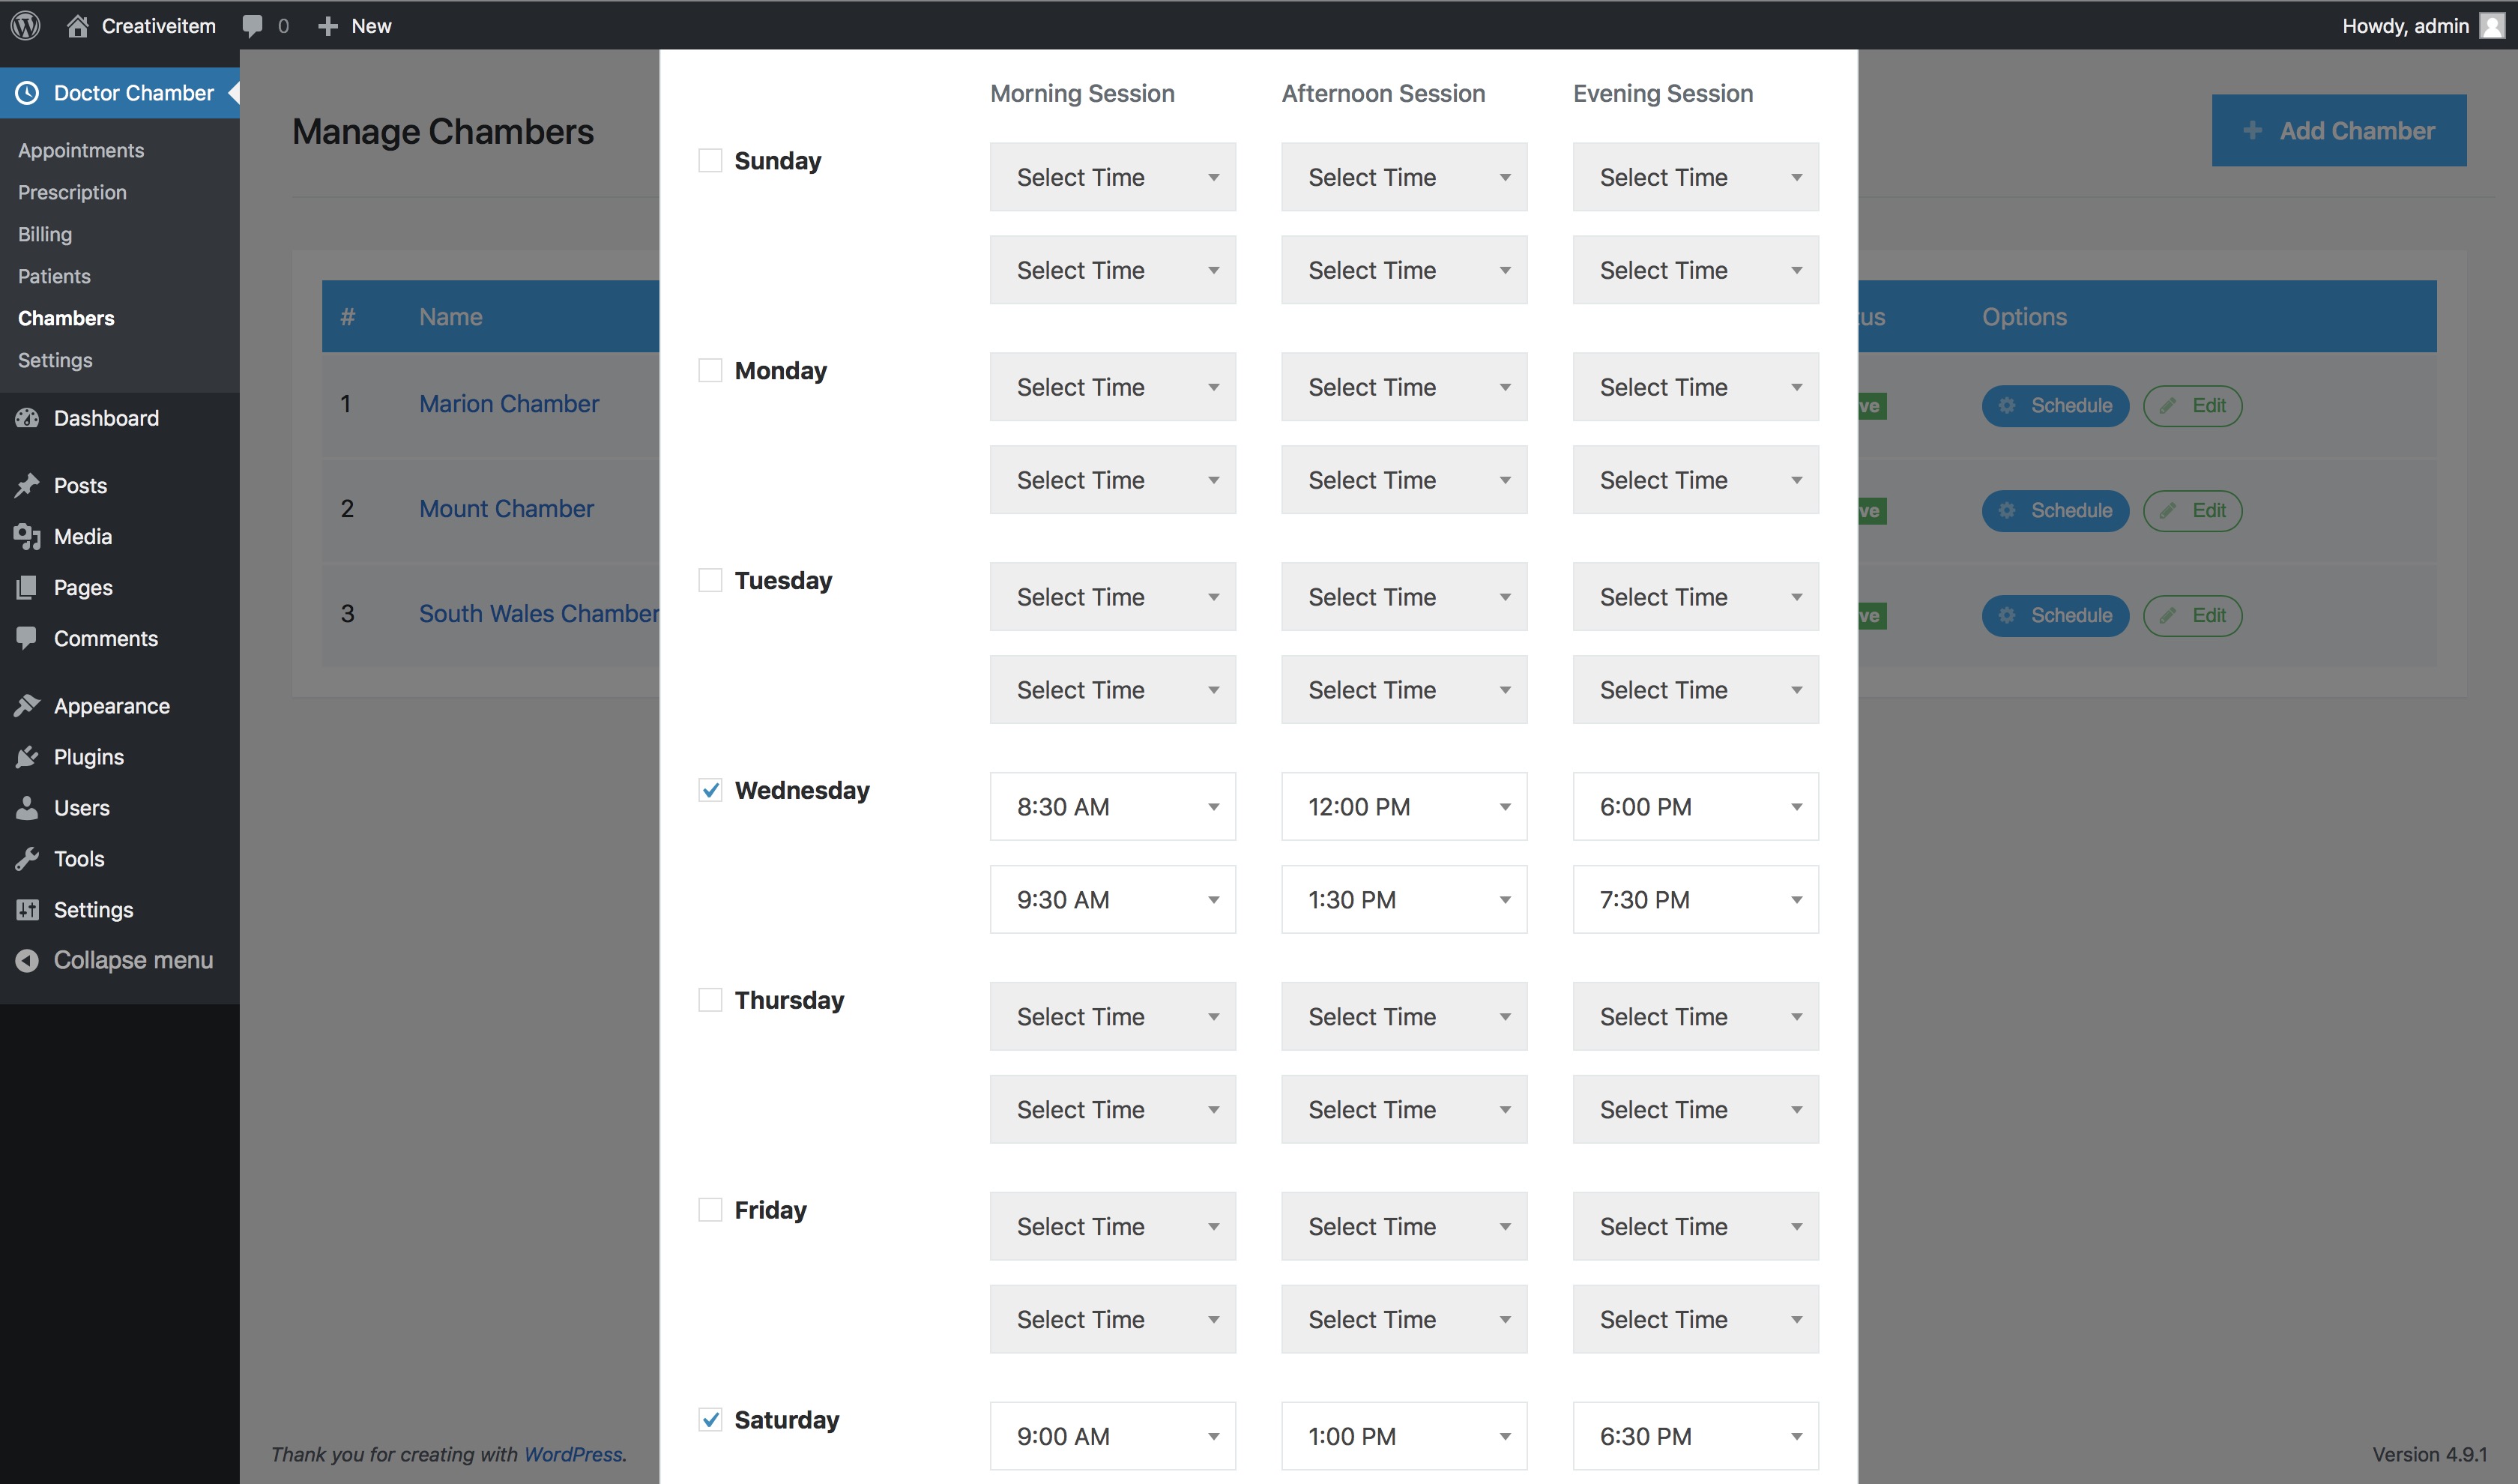The height and width of the screenshot is (1484, 2518).
Task: Open Wednesday 6:00 PM evening dropdown
Action: click(x=1695, y=806)
